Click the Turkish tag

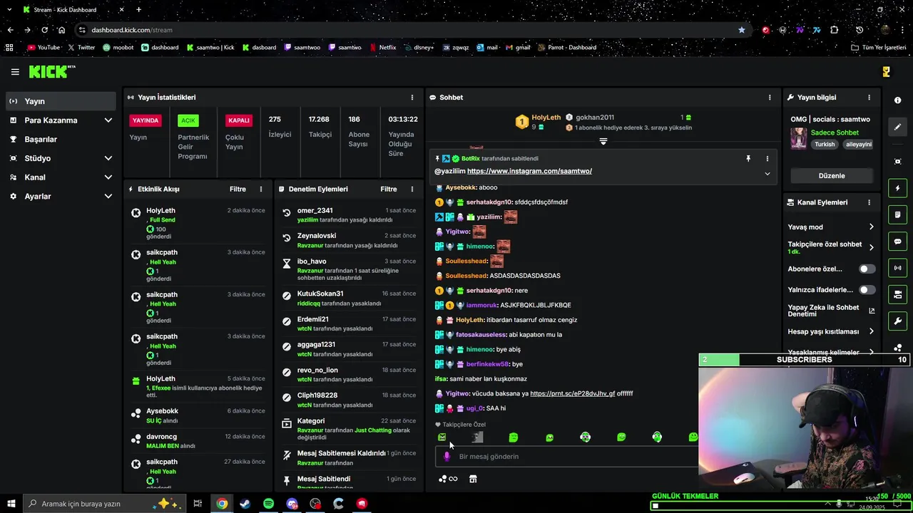tap(825, 145)
